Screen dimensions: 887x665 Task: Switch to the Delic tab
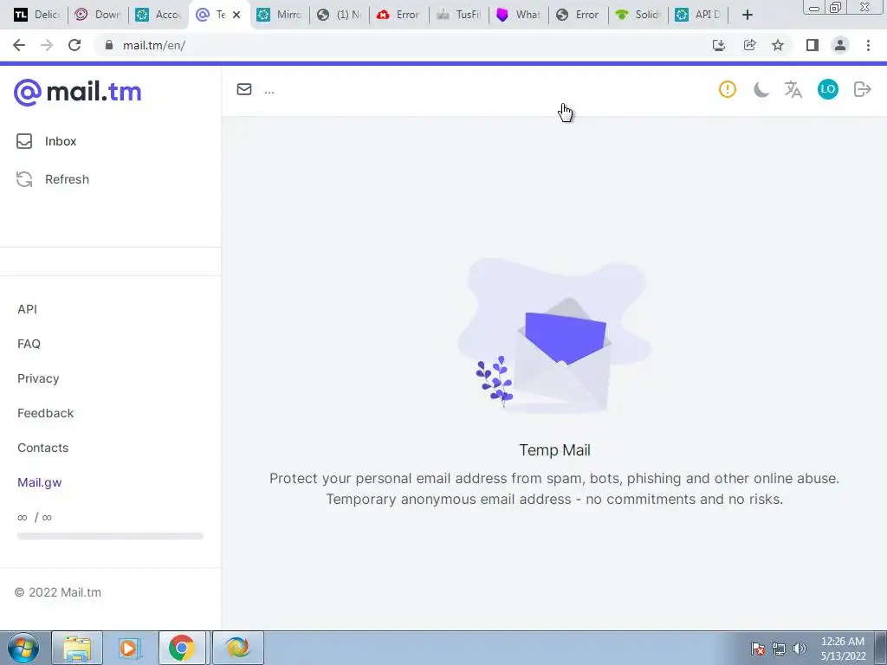point(36,15)
